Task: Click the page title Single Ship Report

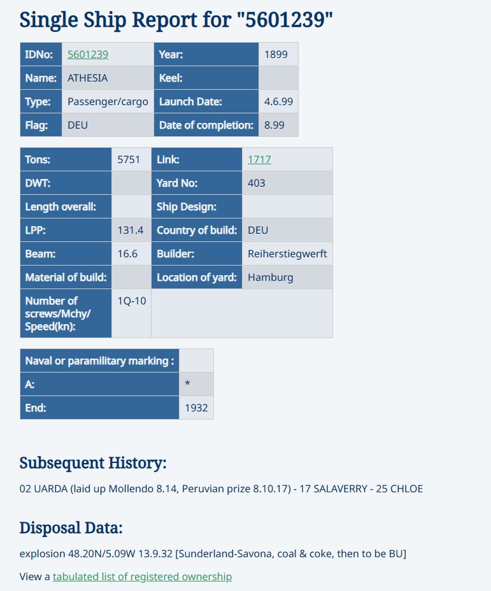Action: click(x=176, y=20)
